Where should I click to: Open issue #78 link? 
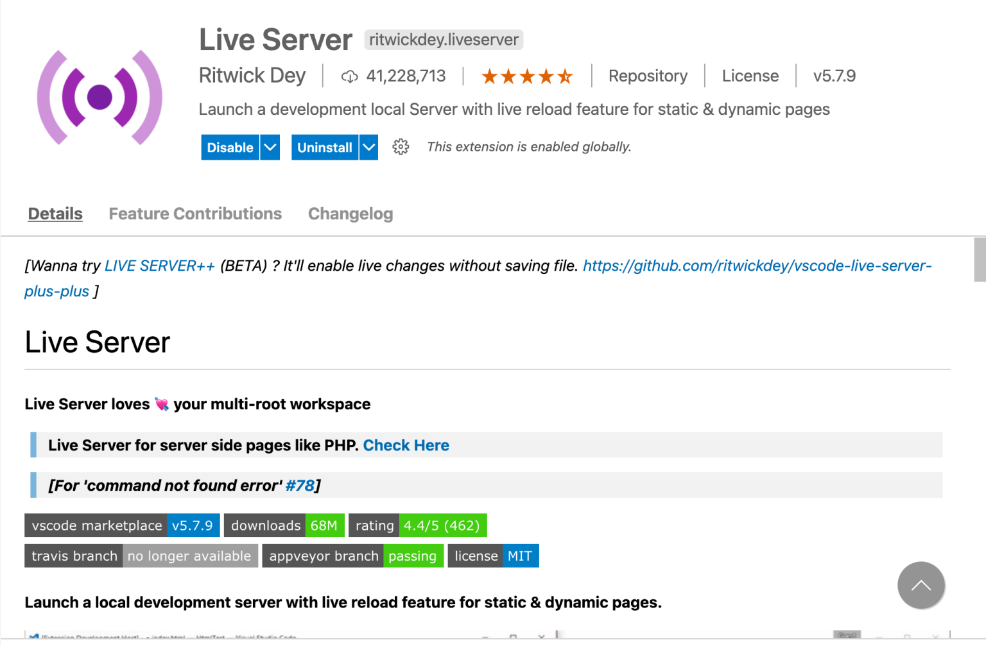click(299, 486)
